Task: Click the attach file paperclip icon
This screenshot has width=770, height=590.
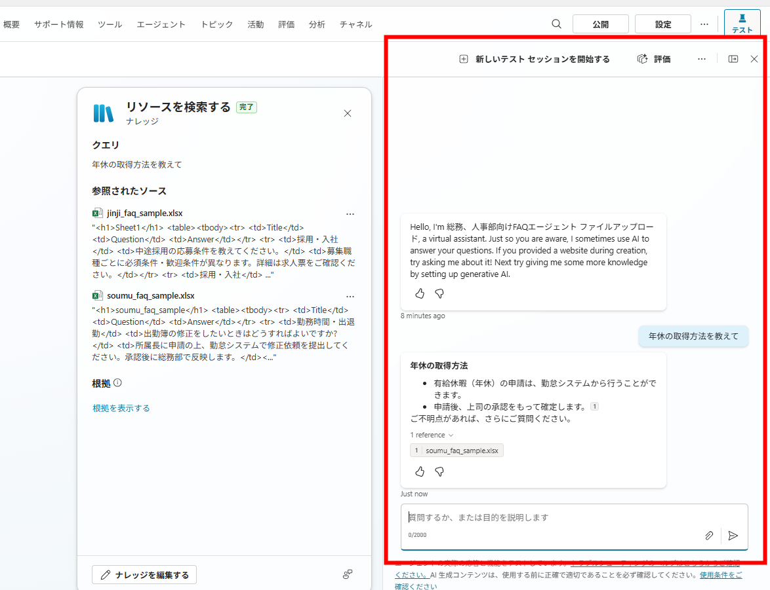Action: click(709, 536)
